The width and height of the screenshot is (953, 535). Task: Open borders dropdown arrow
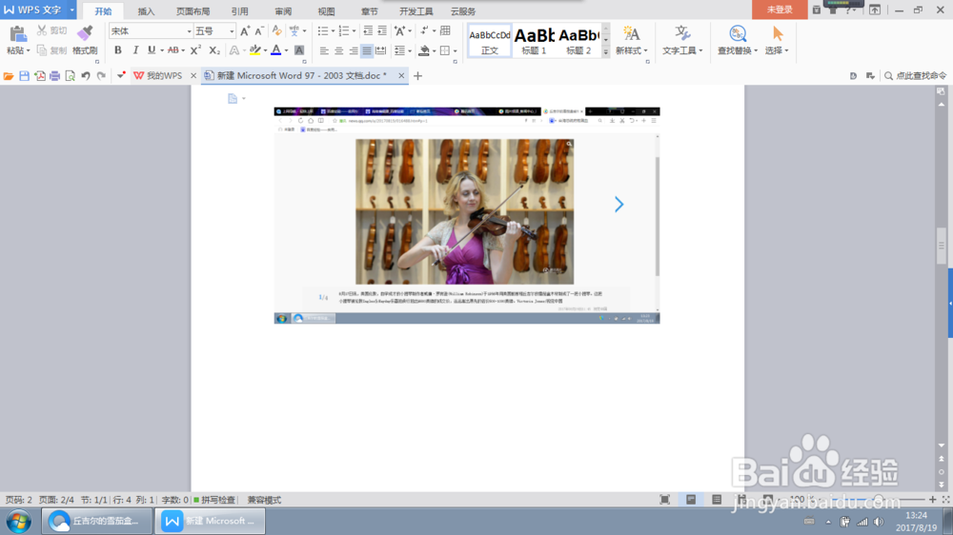[x=455, y=51]
